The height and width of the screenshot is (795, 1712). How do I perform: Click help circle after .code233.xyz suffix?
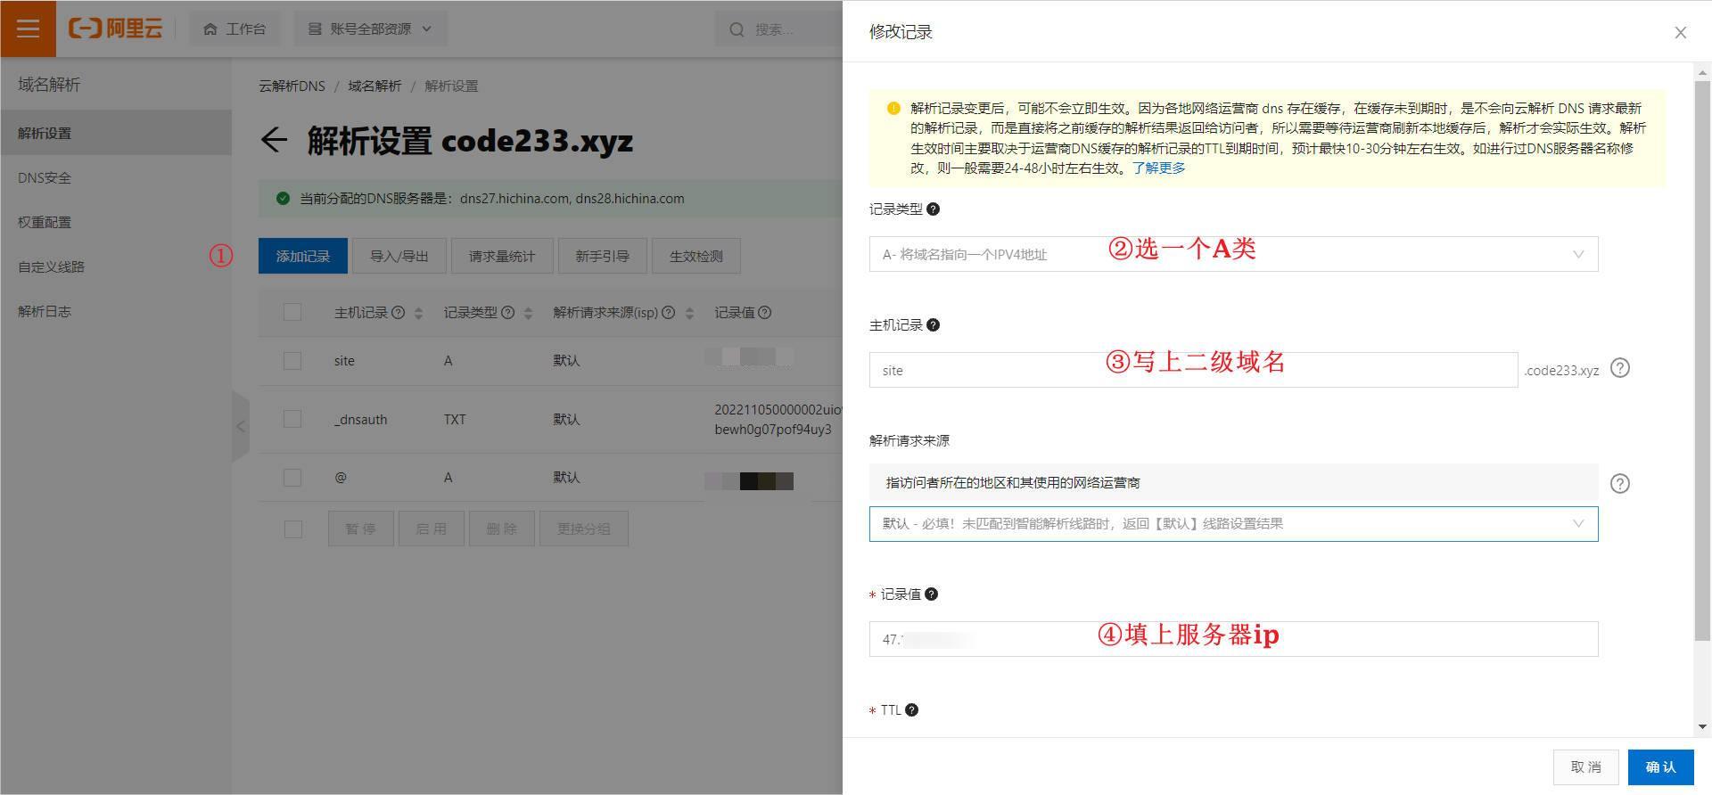(1620, 368)
